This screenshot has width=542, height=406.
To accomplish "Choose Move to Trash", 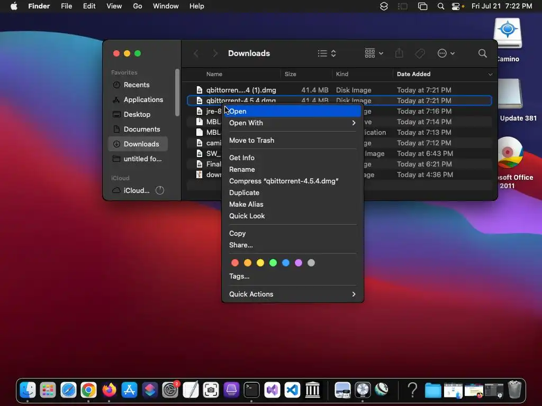I will point(292,140).
